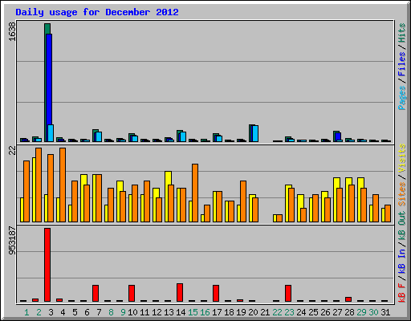Click day 31 on the date axis

tap(385, 312)
